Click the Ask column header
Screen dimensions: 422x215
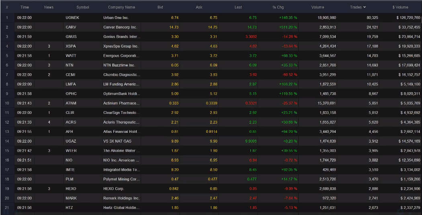(x=199, y=7)
